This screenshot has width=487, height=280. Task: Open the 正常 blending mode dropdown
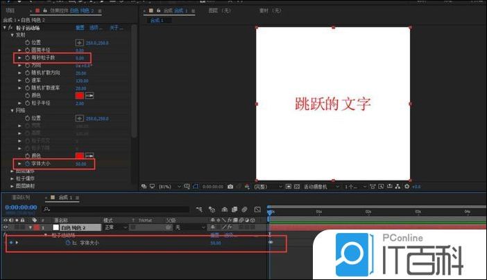coord(115,227)
